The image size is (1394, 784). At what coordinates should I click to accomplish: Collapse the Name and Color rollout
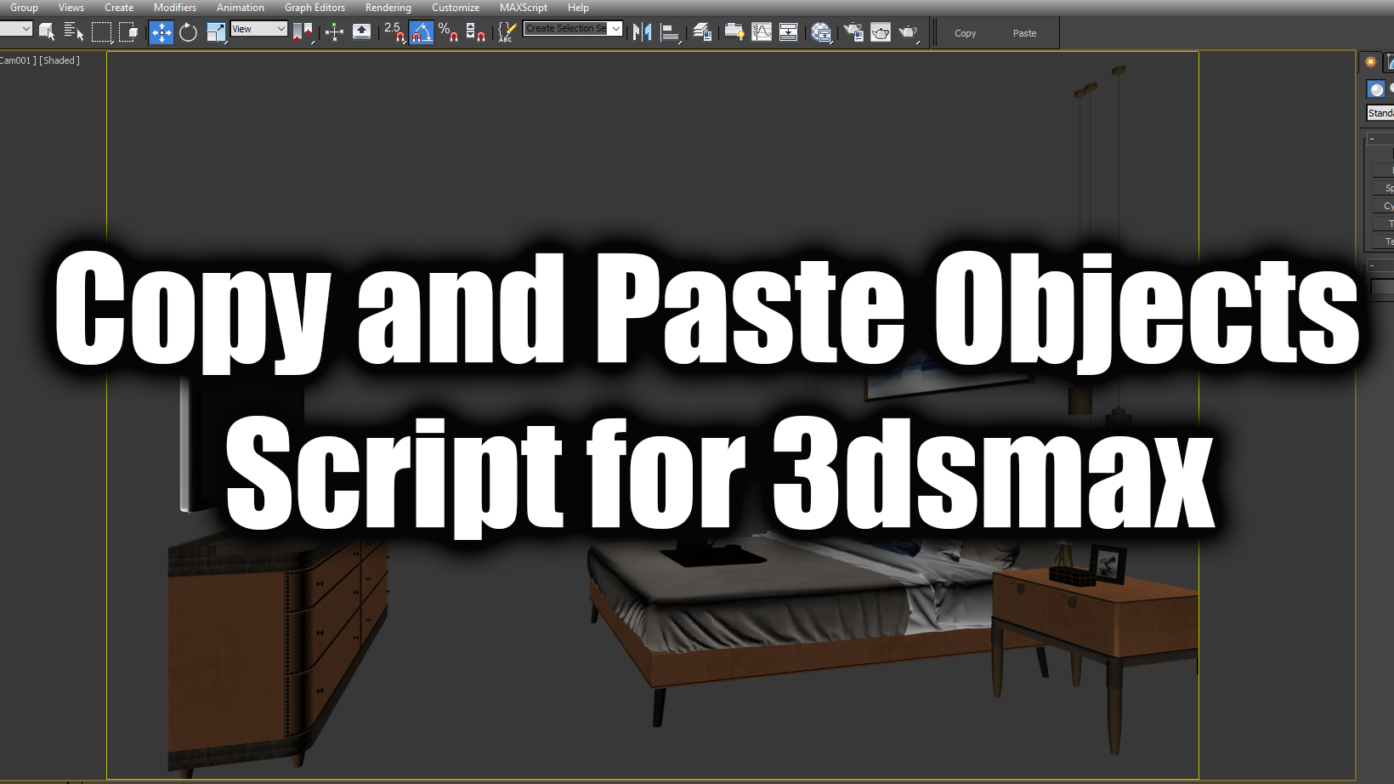[x=1380, y=266]
